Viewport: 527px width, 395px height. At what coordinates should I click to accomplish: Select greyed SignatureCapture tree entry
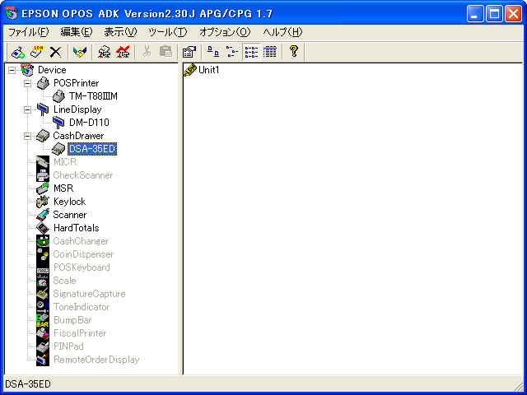[x=89, y=294]
